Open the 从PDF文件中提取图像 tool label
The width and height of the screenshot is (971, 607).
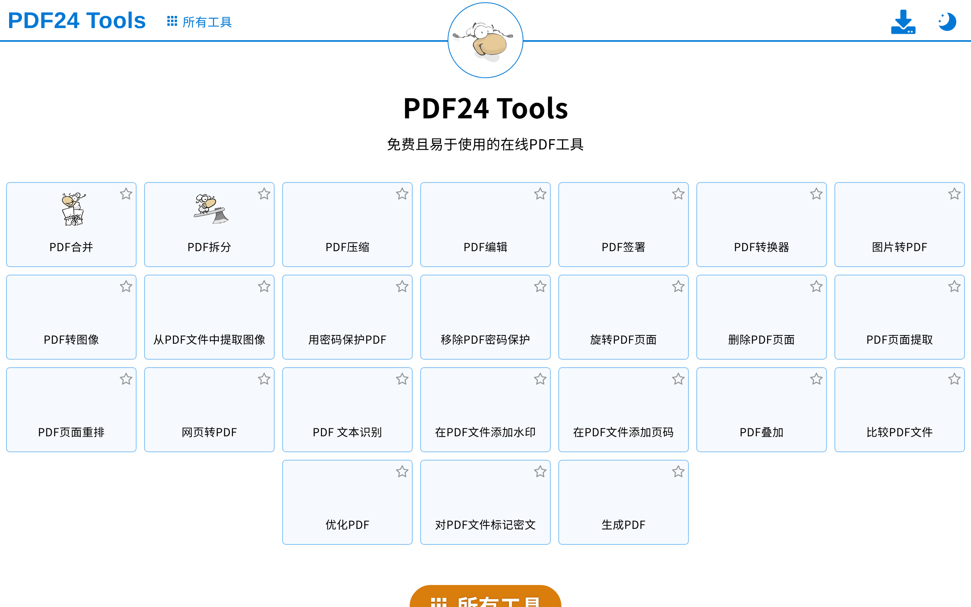click(209, 340)
